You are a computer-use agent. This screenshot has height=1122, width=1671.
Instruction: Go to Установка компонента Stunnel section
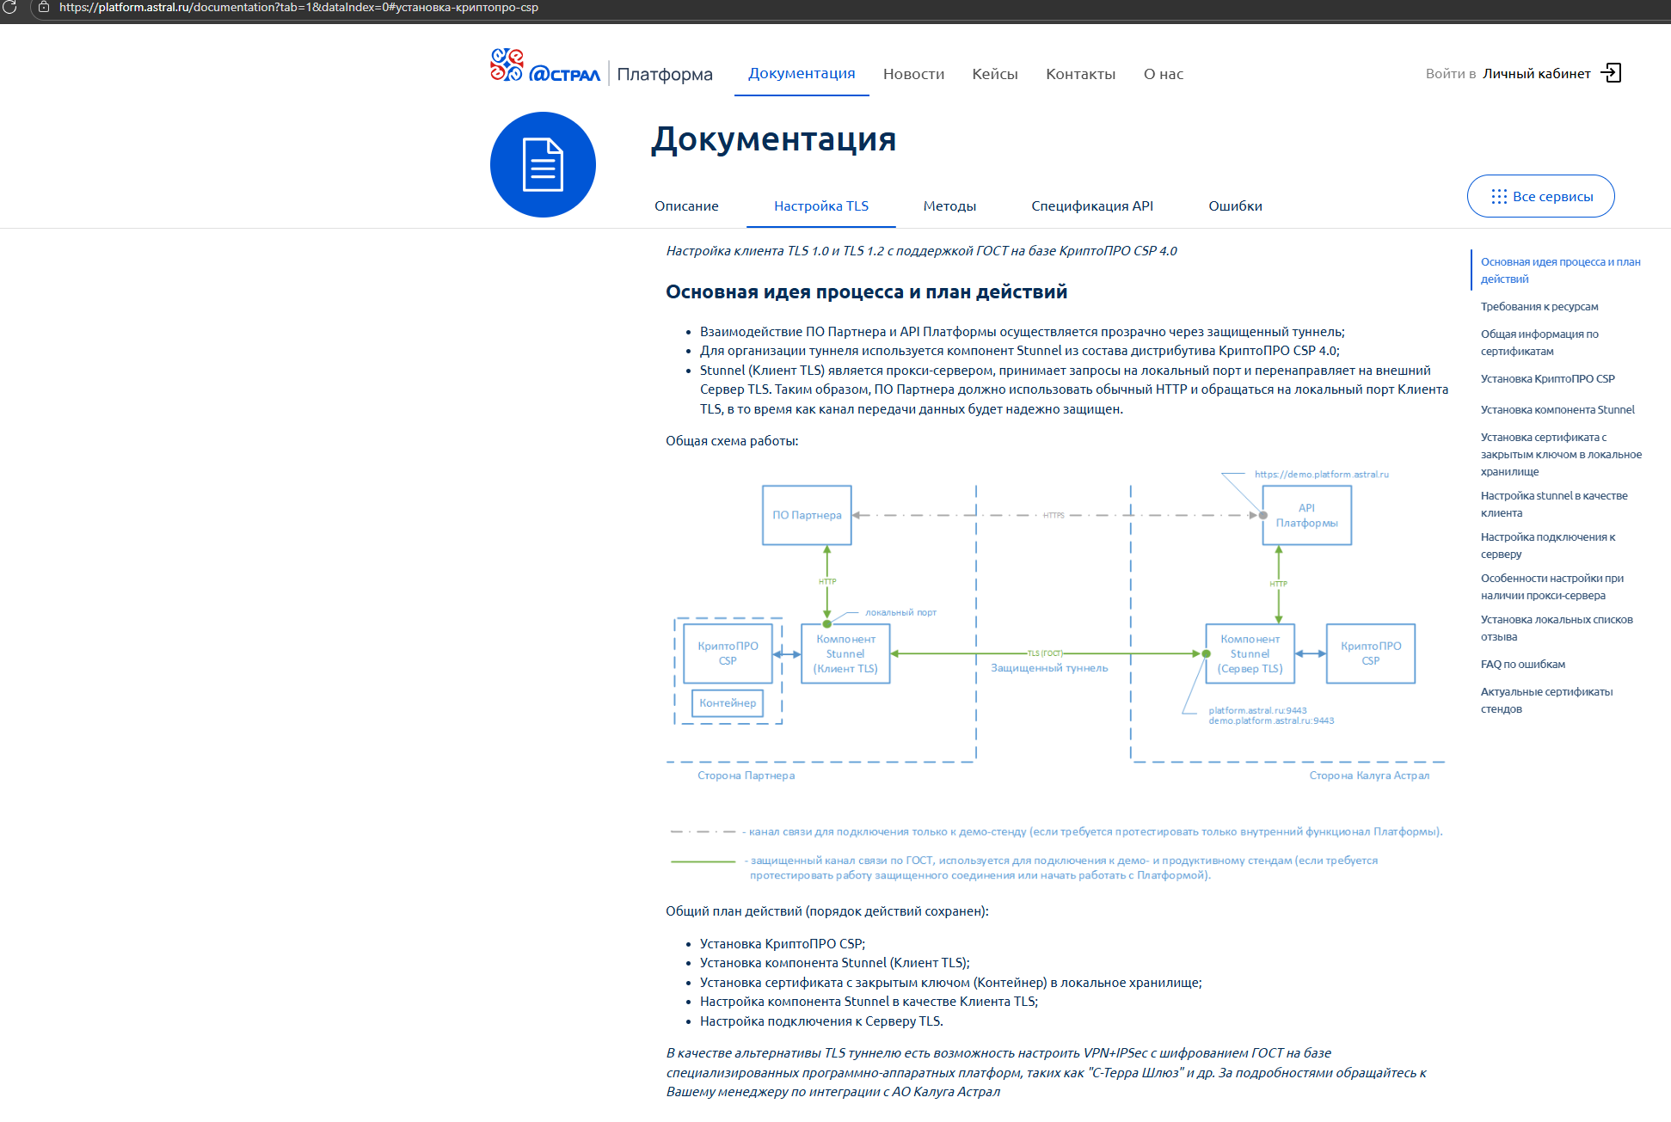pos(1557,410)
